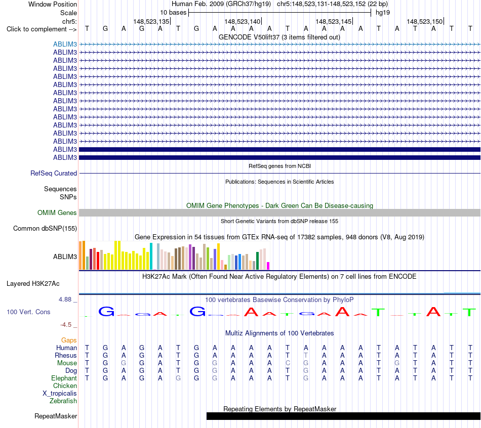Click the orange Gaps label
Screen dimensions: 481x428
pyautogui.click(x=69, y=340)
